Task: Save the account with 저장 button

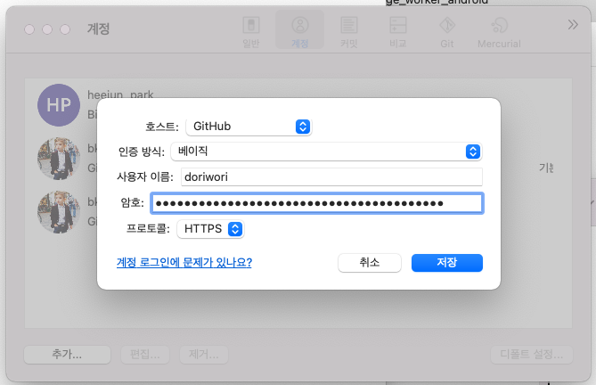Action: (x=447, y=263)
